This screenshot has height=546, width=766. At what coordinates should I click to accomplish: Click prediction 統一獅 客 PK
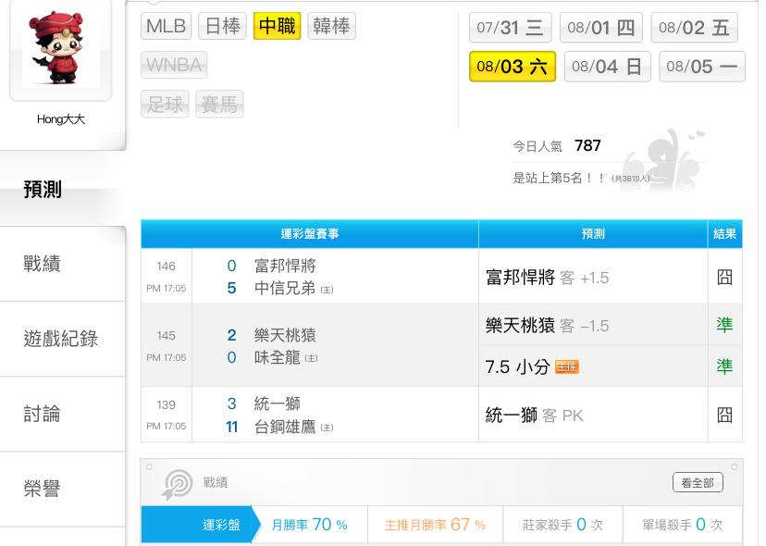534,415
